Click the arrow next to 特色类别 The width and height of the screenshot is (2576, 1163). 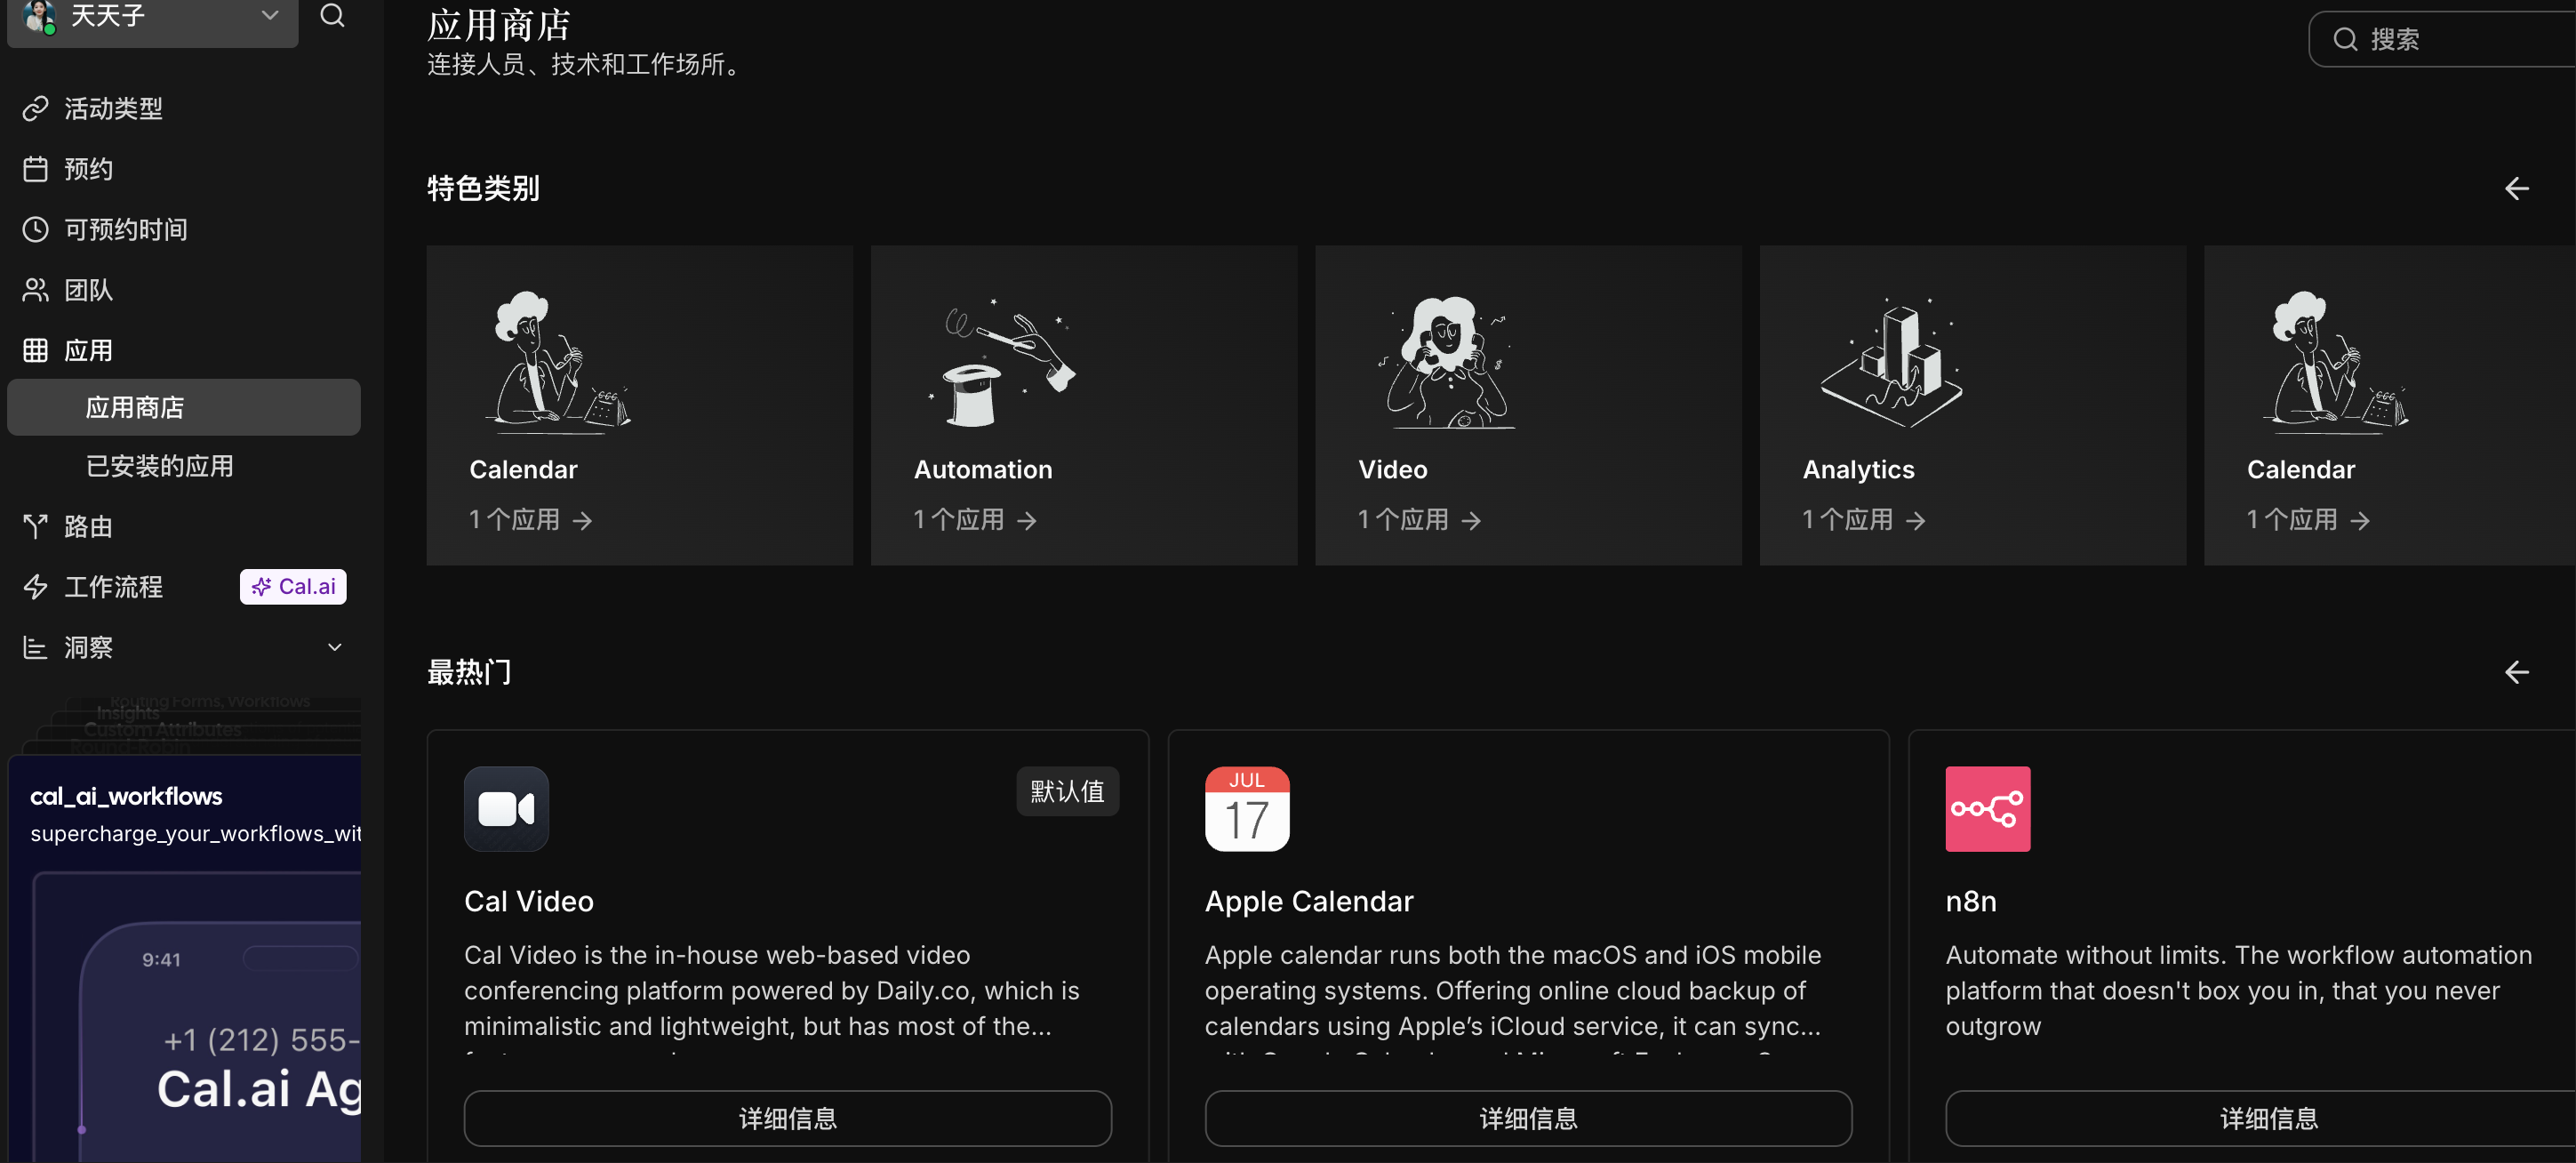click(2516, 188)
